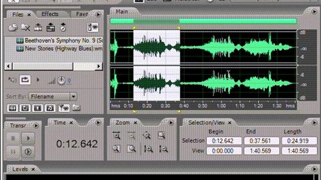Click the Import File folder icon
Screen dimensions: 321x180
coord(13,27)
